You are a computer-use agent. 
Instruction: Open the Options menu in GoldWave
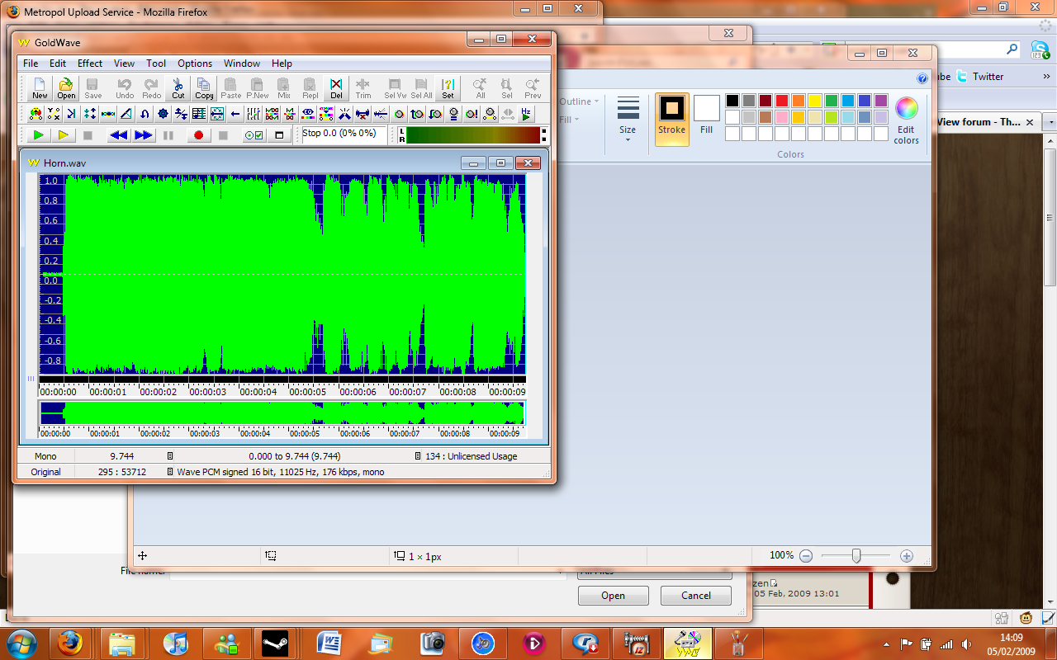point(195,64)
